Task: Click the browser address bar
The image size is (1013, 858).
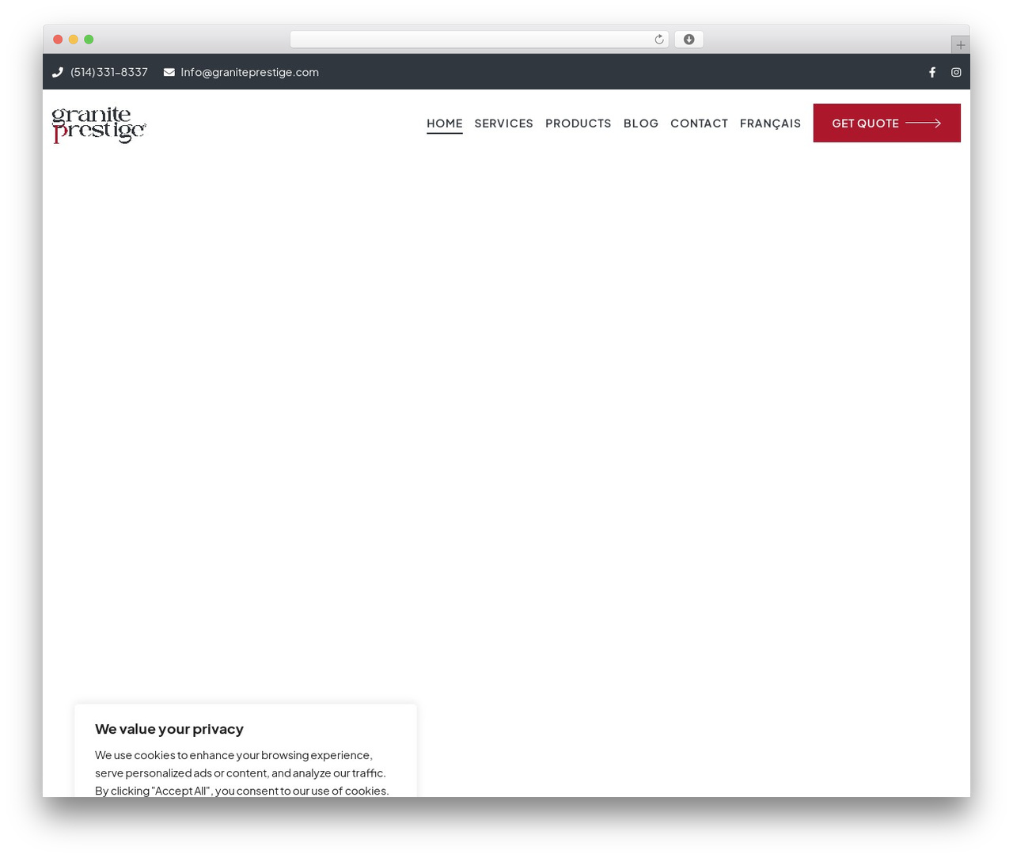Action: coord(479,40)
